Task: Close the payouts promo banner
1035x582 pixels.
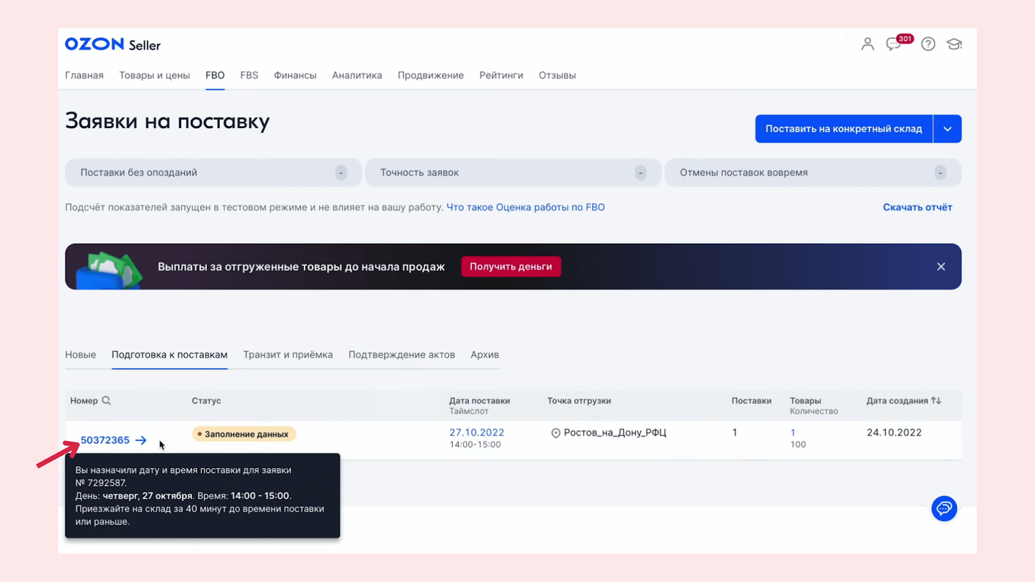Action: 941,266
